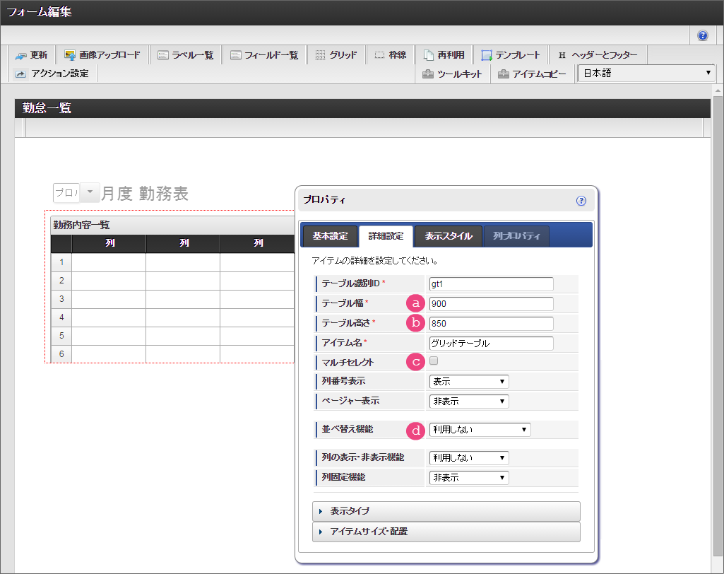
Task: Toggle the グリッド grid tool
Action: click(336, 55)
